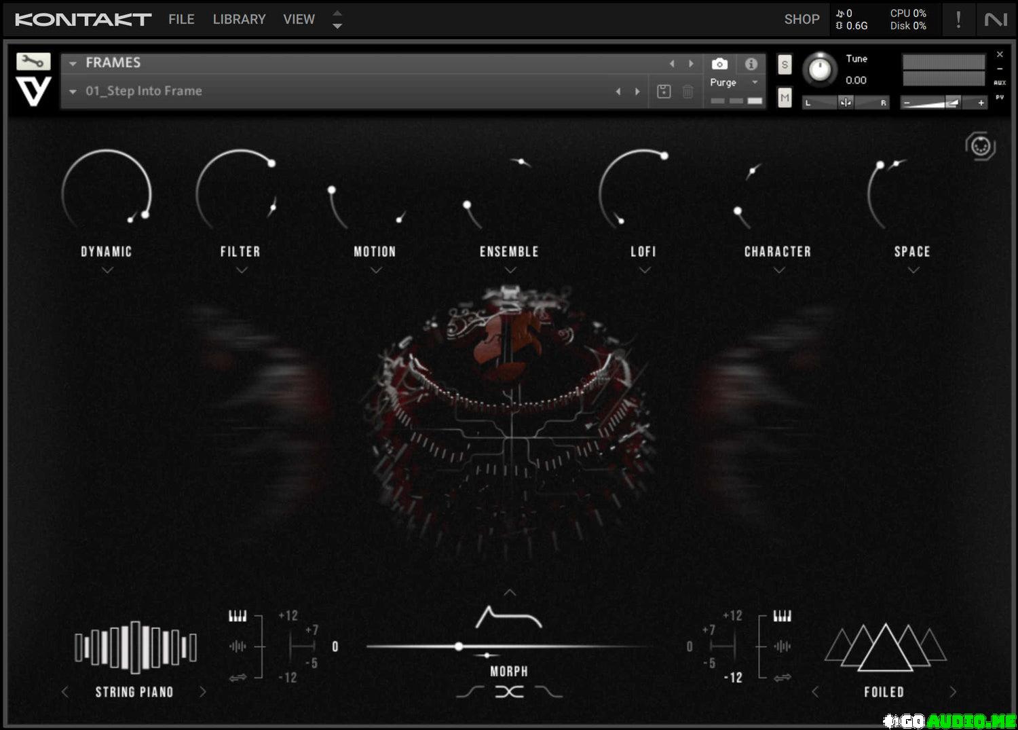Delete the snapshot using the trash icon
This screenshot has width=1018, height=730.
click(687, 92)
